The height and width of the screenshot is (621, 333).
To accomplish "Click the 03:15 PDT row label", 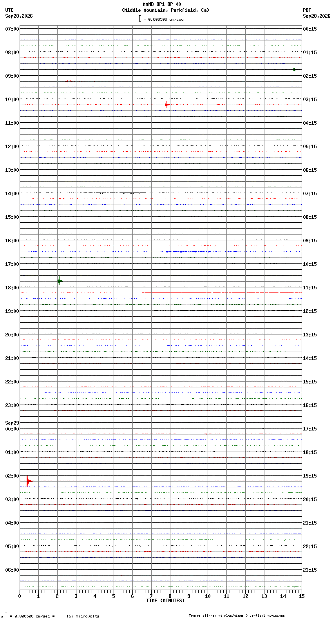I will (x=310, y=100).
